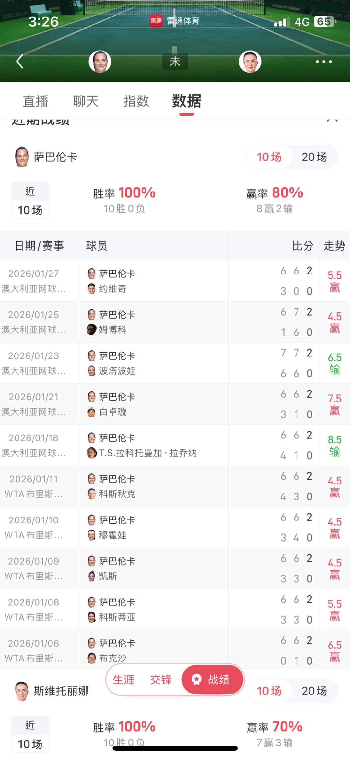The image size is (350, 758).
Task: Tap the 战绩 button in floating bar
Action: coord(213,680)
